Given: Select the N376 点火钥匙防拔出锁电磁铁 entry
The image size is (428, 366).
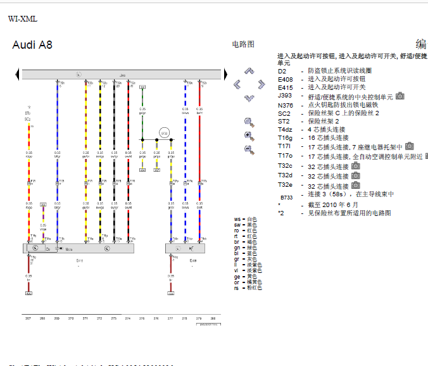Looking at the screenshot, I should click(x=328, y=105).
